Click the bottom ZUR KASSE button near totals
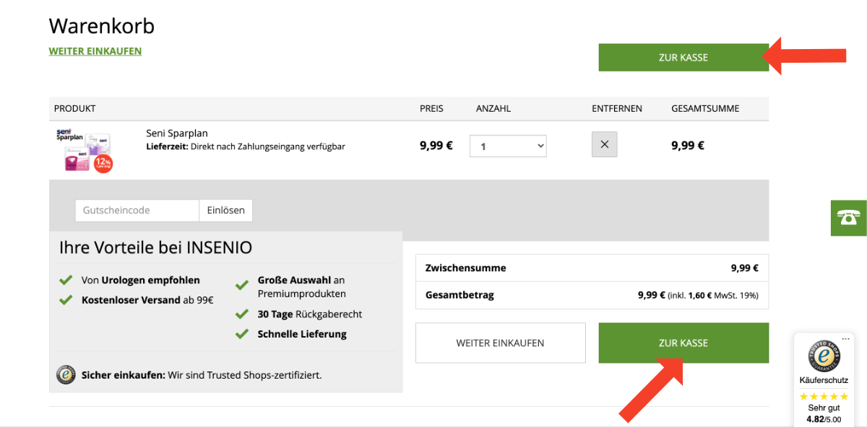Image resolution: width=867 pixels, height=427 pixels. tap(683, 343)
